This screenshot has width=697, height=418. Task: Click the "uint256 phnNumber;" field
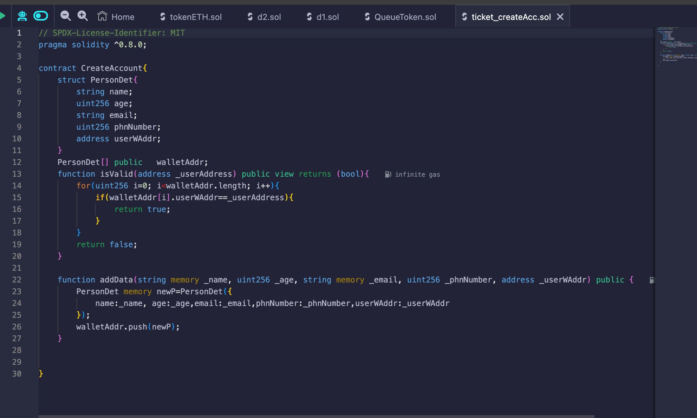(x=118, y=127)
